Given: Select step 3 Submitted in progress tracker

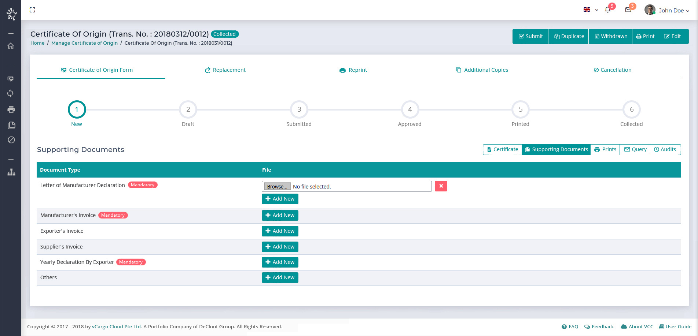Looking at the screenshot, I should [299, 109].
